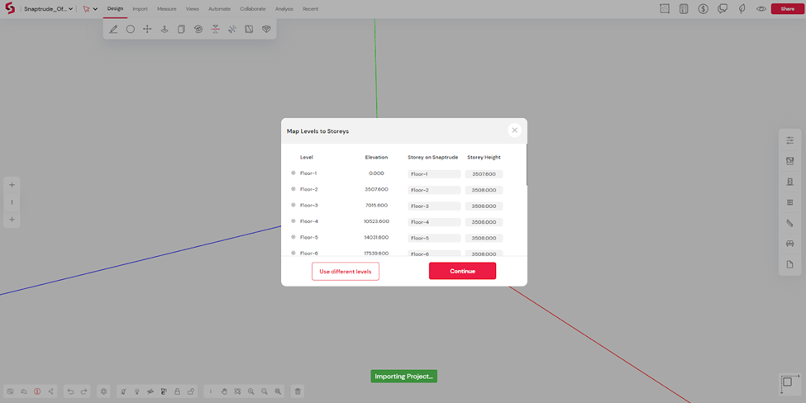Click the open padlock unlock icon
Image resolution: width=806 pixels, height=403 pixels.
[191, 391]
